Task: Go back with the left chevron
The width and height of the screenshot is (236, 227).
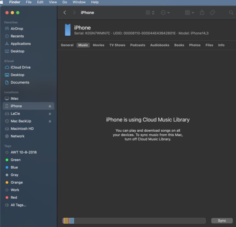Action: tap(65, 12)
